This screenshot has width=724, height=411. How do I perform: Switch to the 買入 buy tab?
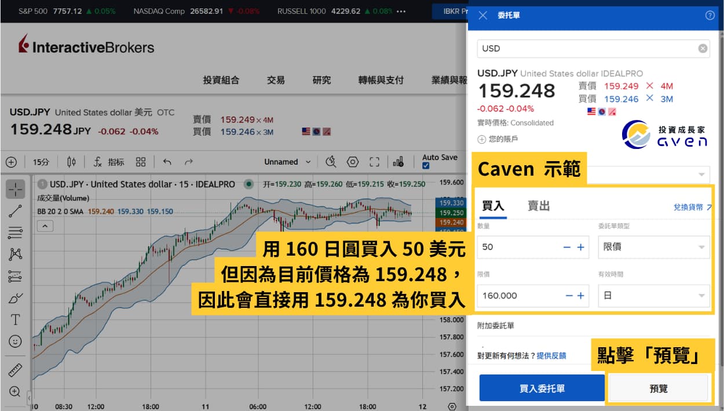[493, 206]
